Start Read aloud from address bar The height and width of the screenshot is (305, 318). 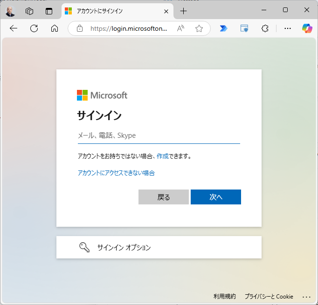(180, 28)
